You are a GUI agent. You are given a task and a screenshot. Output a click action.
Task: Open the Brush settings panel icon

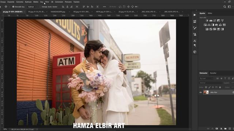pos(195,28)
